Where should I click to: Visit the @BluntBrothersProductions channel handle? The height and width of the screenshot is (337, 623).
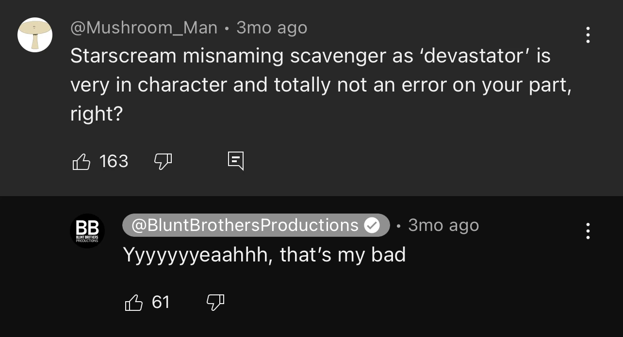(x=245, y=225)
